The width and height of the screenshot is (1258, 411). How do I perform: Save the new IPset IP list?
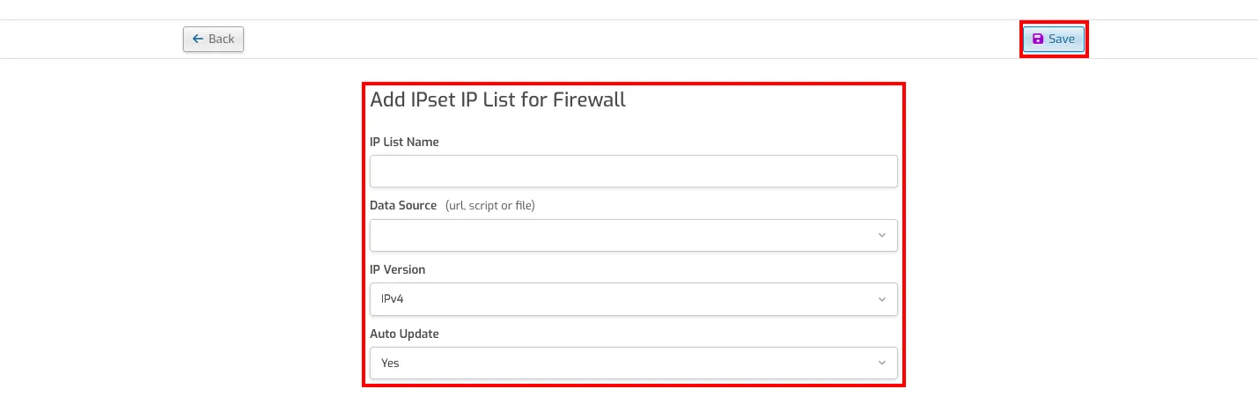1054,39
